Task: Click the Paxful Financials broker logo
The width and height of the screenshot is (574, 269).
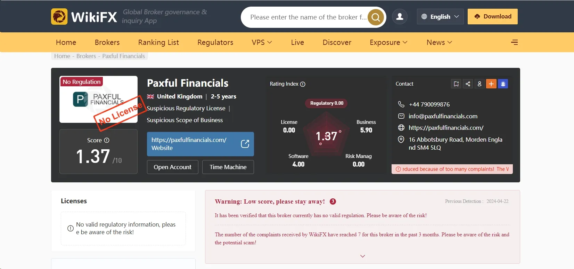Action: tap(98, 100)
